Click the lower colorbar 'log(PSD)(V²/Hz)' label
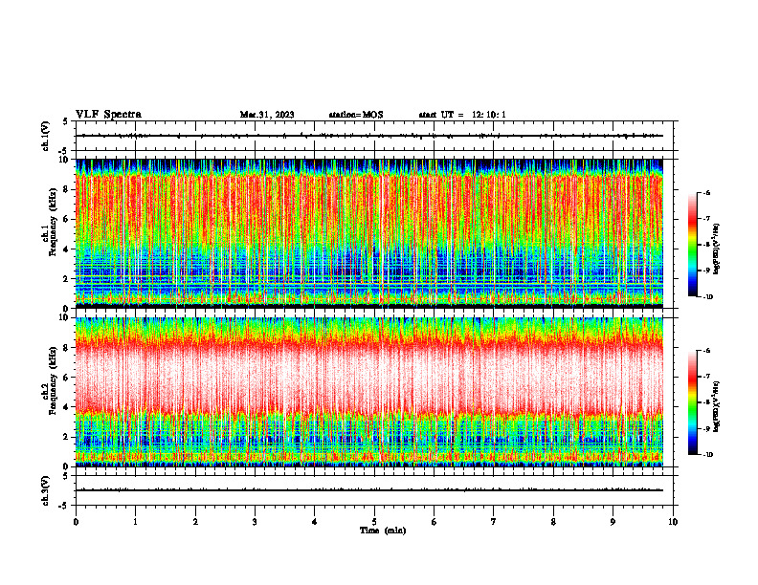Screen dimensions: 758x585 (x=717, y=406)
